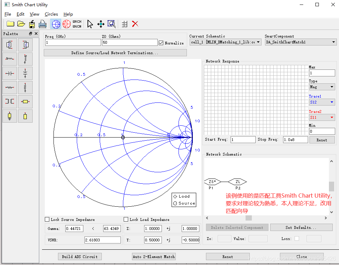This screenshot has height=265, width=339.
Task: Tick the Loss checkbox
Action: [x=297, y=238]
